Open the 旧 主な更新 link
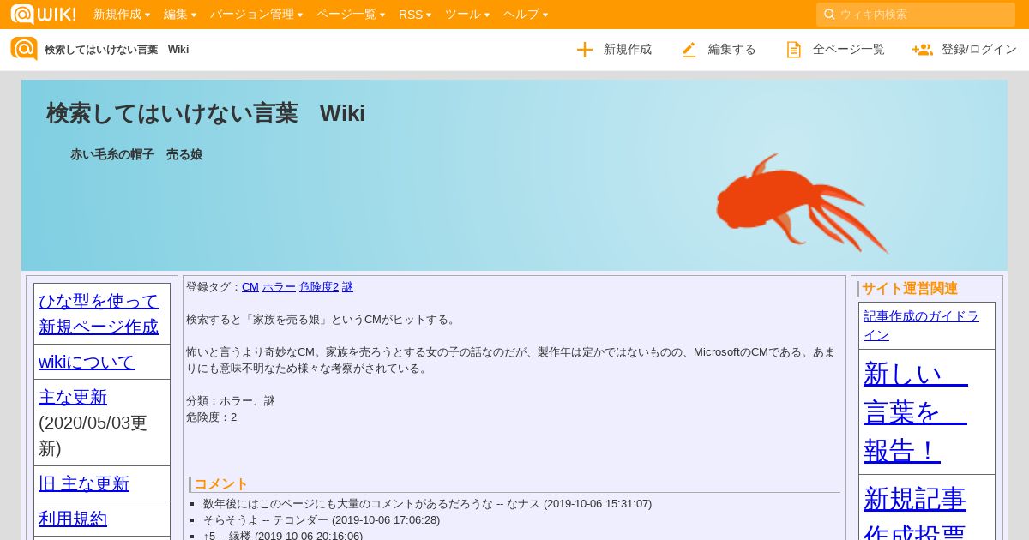Screen dimensions: 1029x540 (x=84, y=483)
